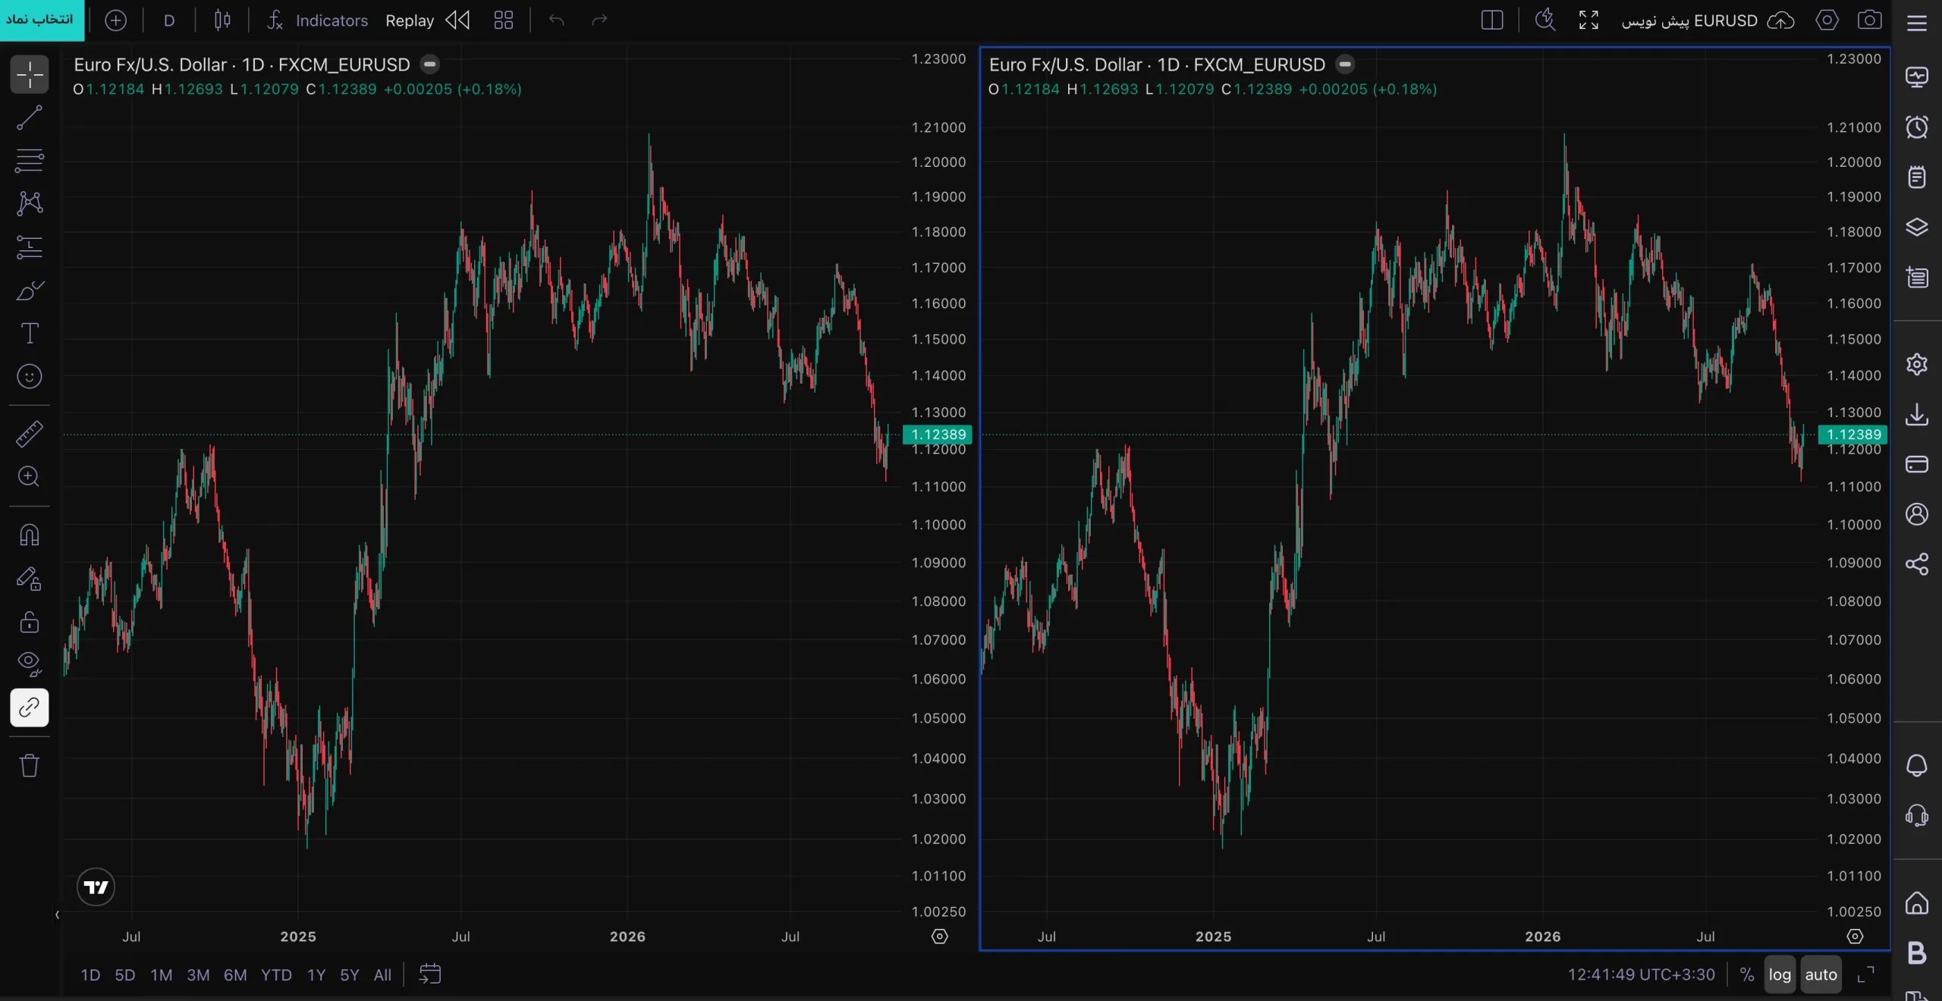This screenshot has height=1001, width=1942.
Task: Click the trash remove drawings icon
Action: pos(30,765)
